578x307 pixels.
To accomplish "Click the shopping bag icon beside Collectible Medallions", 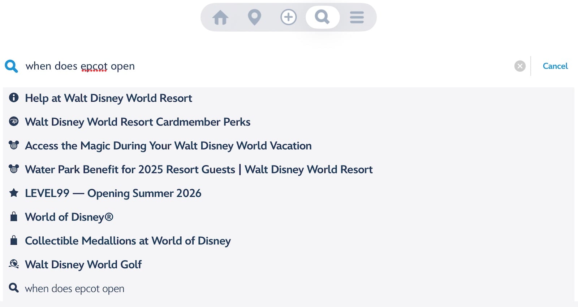I will click(14, 240).
